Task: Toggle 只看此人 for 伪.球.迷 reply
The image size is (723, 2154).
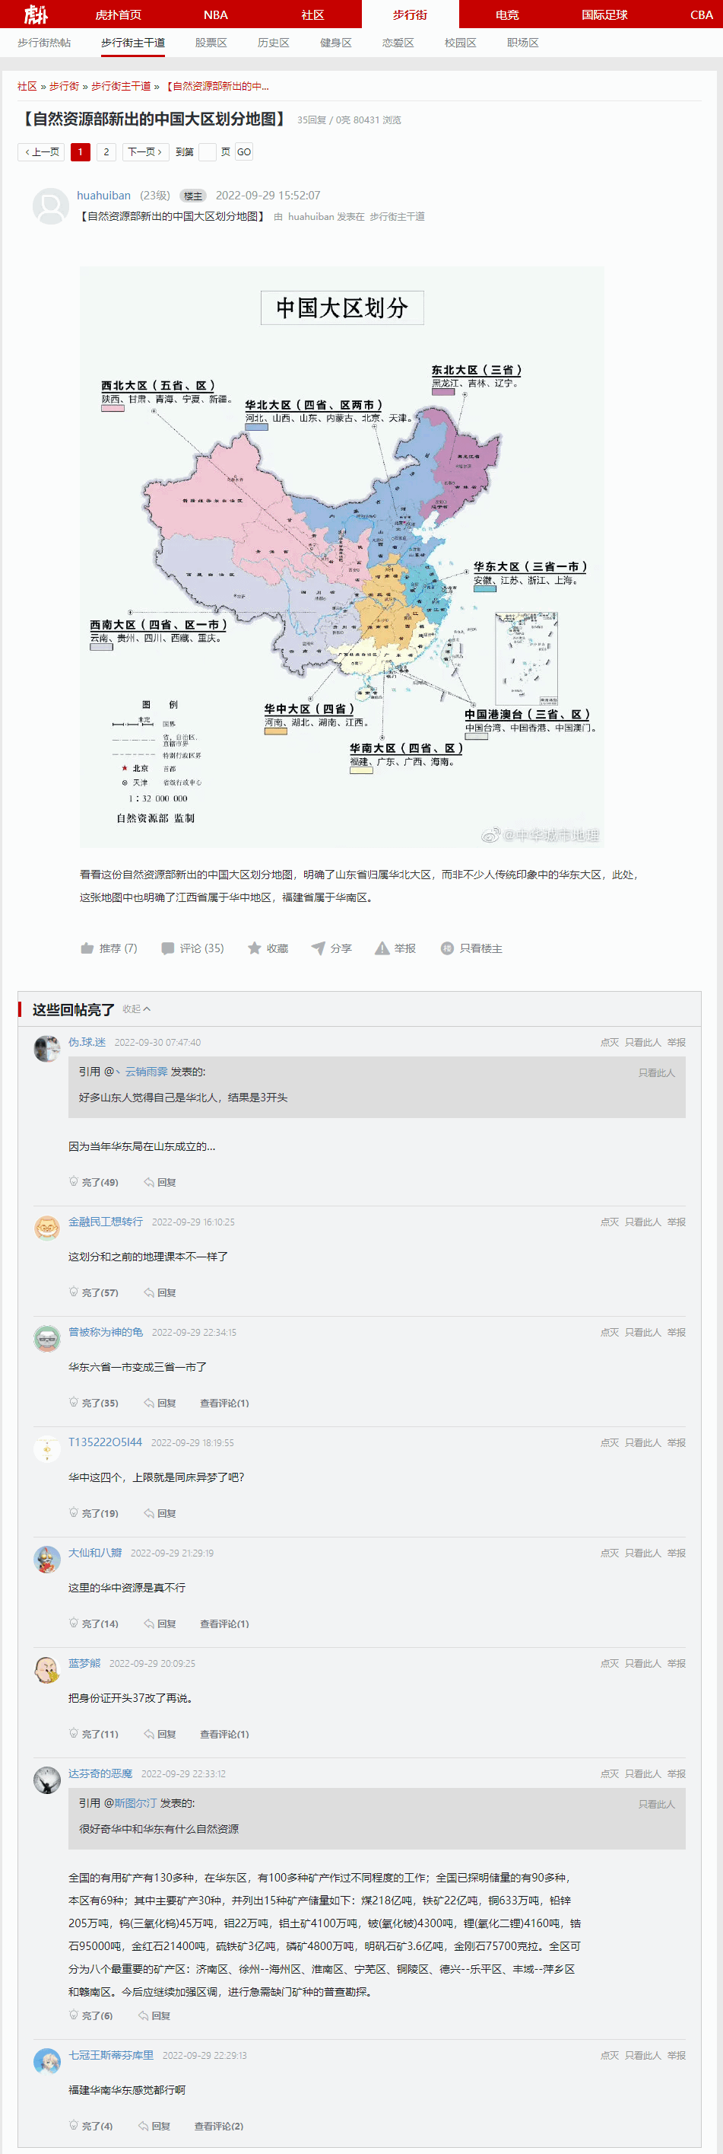Action: click(643, 1043)
